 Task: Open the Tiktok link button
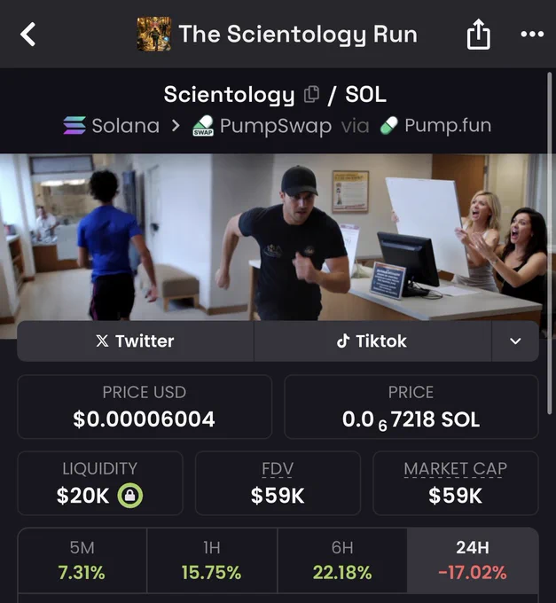372,341
